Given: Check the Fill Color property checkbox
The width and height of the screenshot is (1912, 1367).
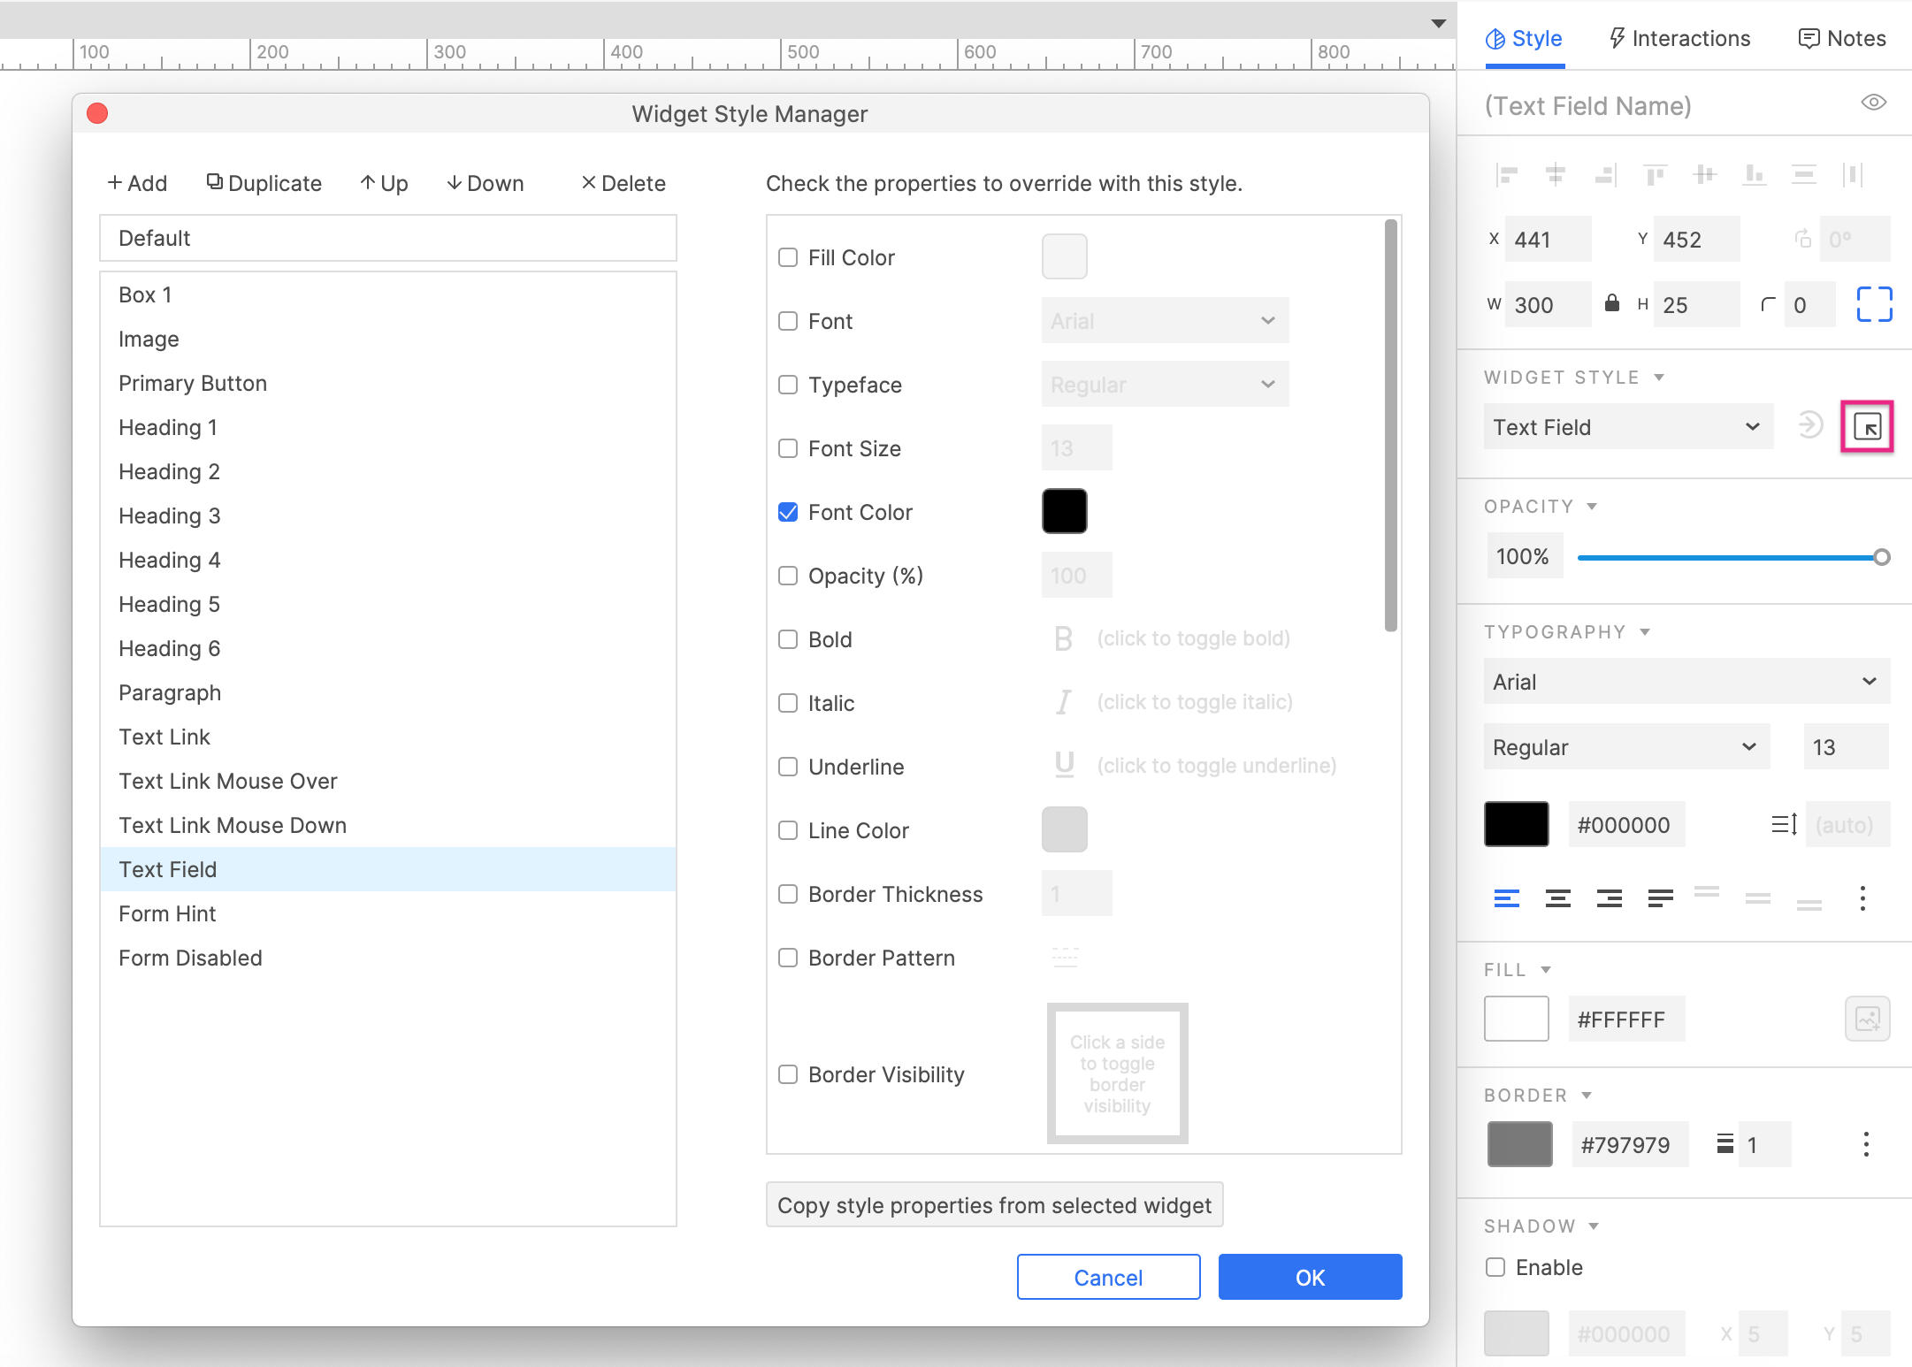Looking at the screenshot, I should (x=788, y=257).
